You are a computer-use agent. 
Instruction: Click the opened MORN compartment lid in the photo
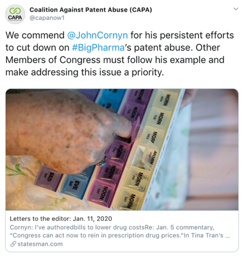(x=151, y=156)
